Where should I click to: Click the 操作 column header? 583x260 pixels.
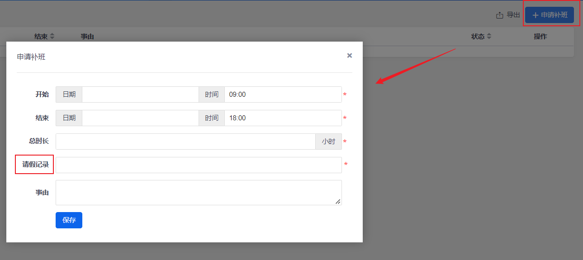click(540, 37)
